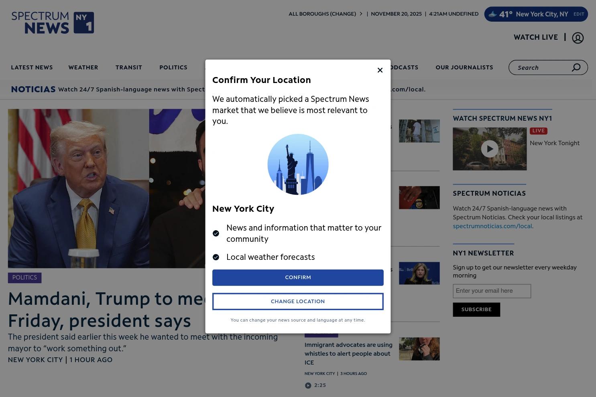This screenshot has height=397, width=596.
Task: Click the Statue of Liberty skyline illustration
Action: pyautogui.click(x=298, y=164)
